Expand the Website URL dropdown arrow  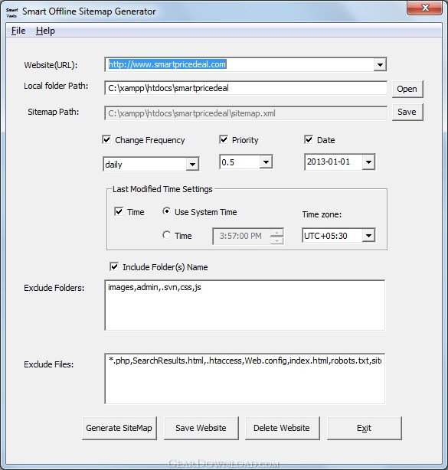click(x=380, y=64)
